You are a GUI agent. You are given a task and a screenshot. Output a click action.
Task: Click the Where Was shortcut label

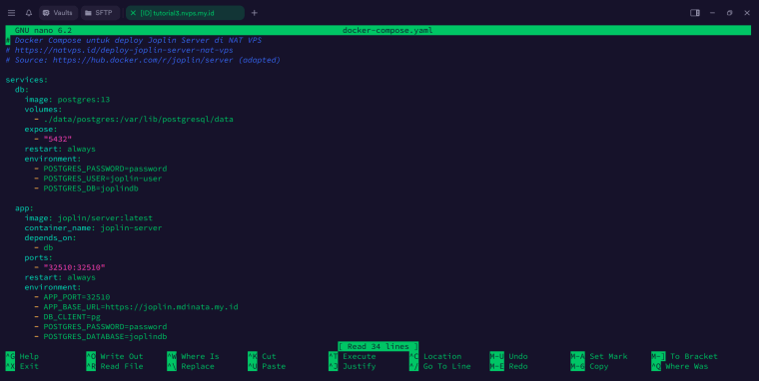686,366
